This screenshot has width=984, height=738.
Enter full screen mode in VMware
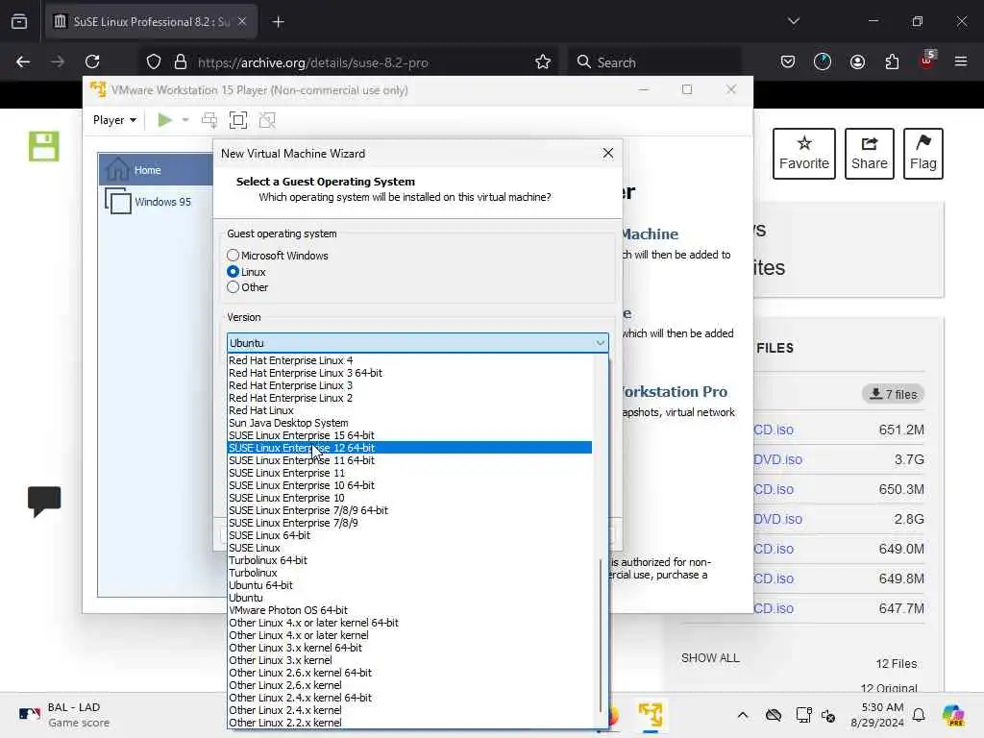click(238, 120)
